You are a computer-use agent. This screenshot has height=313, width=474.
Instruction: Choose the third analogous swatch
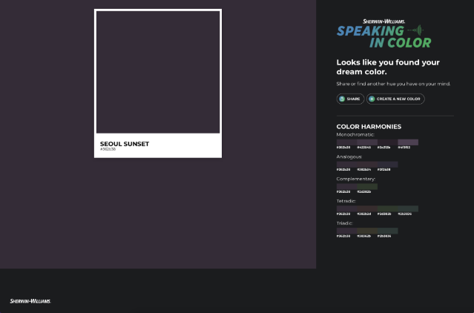pos(387,165)
